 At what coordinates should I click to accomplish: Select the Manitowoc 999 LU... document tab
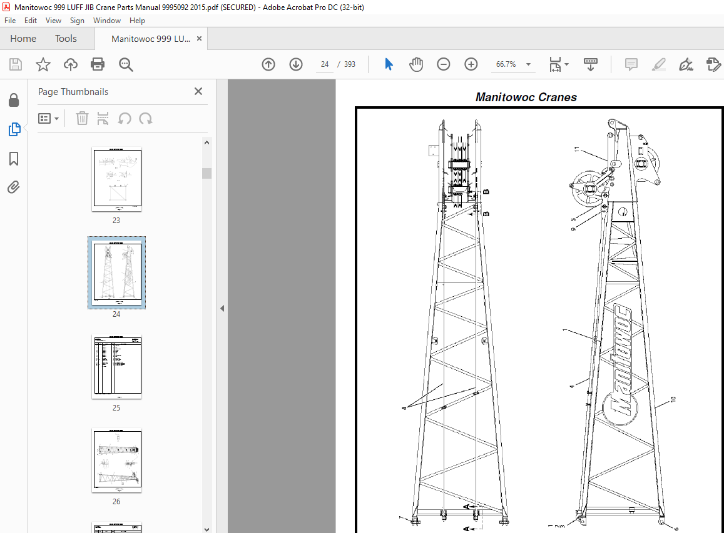(x=151, y=39)
